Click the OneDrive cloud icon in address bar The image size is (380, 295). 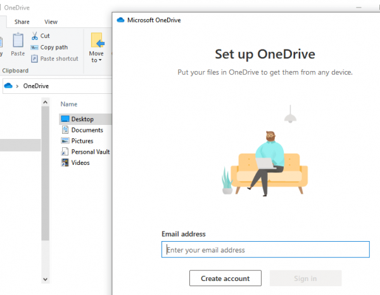point(8,86)
